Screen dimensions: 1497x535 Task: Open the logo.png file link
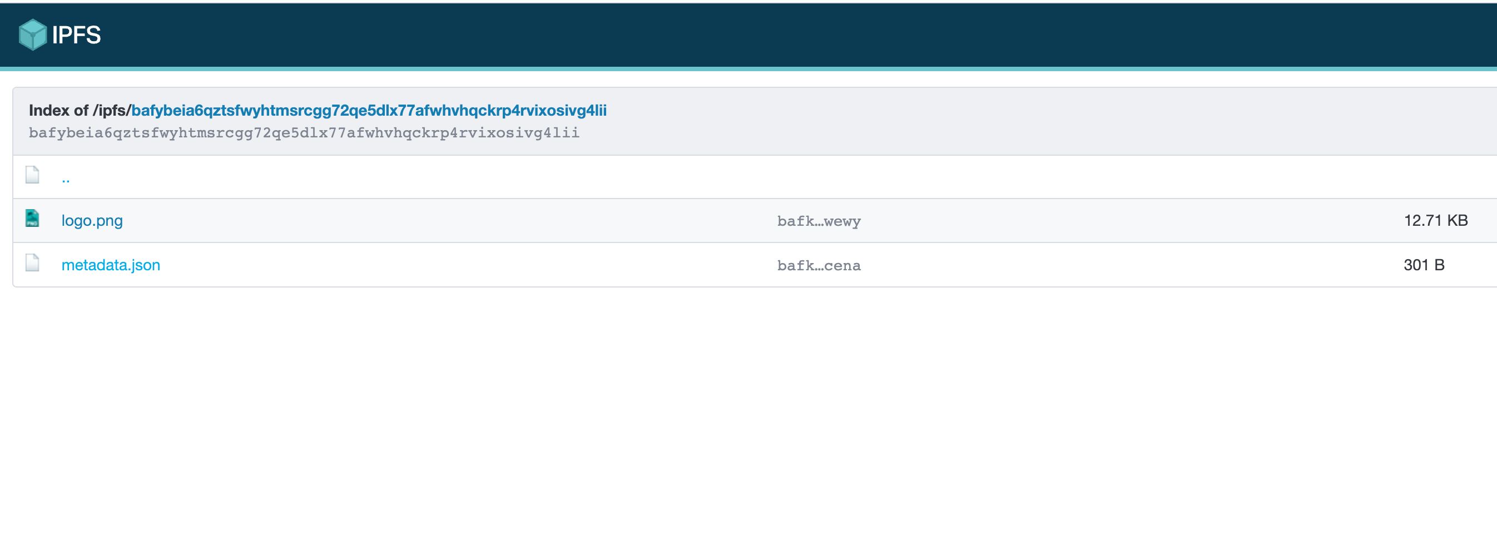click(92, 221)
